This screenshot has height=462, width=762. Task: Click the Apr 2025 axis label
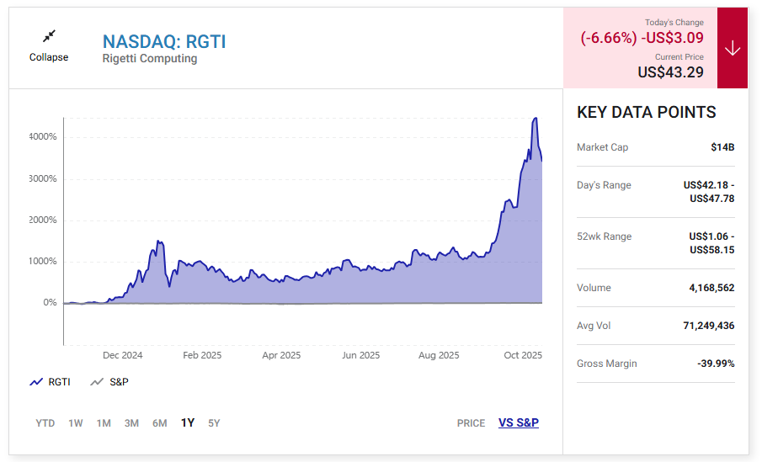pyautogui.click(x=281, y=356)
